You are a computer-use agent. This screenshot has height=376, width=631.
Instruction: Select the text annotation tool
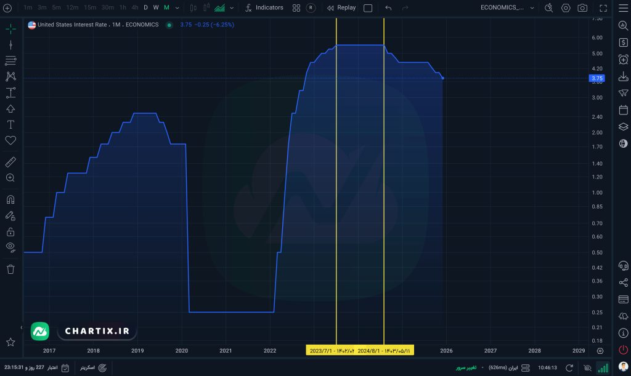click(10, 124)
